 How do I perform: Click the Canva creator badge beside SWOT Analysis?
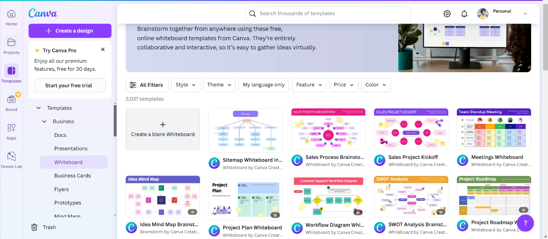(x=380, y=228)
